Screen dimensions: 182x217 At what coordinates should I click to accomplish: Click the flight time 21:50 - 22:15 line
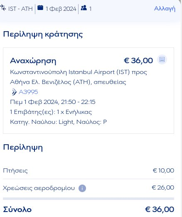[53, 102]
